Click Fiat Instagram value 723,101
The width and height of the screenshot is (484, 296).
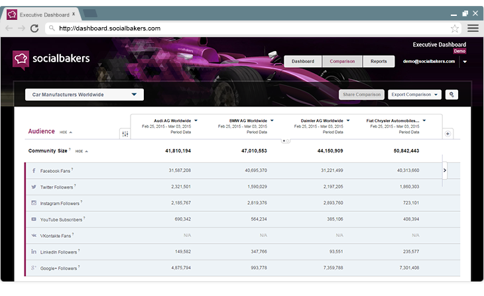click(x=411, y=203)
